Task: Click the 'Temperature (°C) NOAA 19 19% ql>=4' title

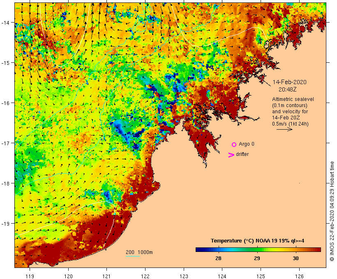Action: click(x=258, y=241)
